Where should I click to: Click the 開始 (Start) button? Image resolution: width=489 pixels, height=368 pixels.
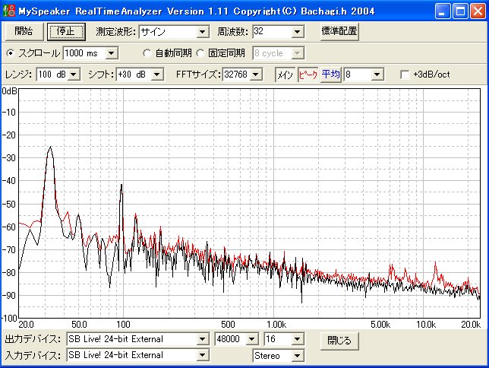pos(24,31)
